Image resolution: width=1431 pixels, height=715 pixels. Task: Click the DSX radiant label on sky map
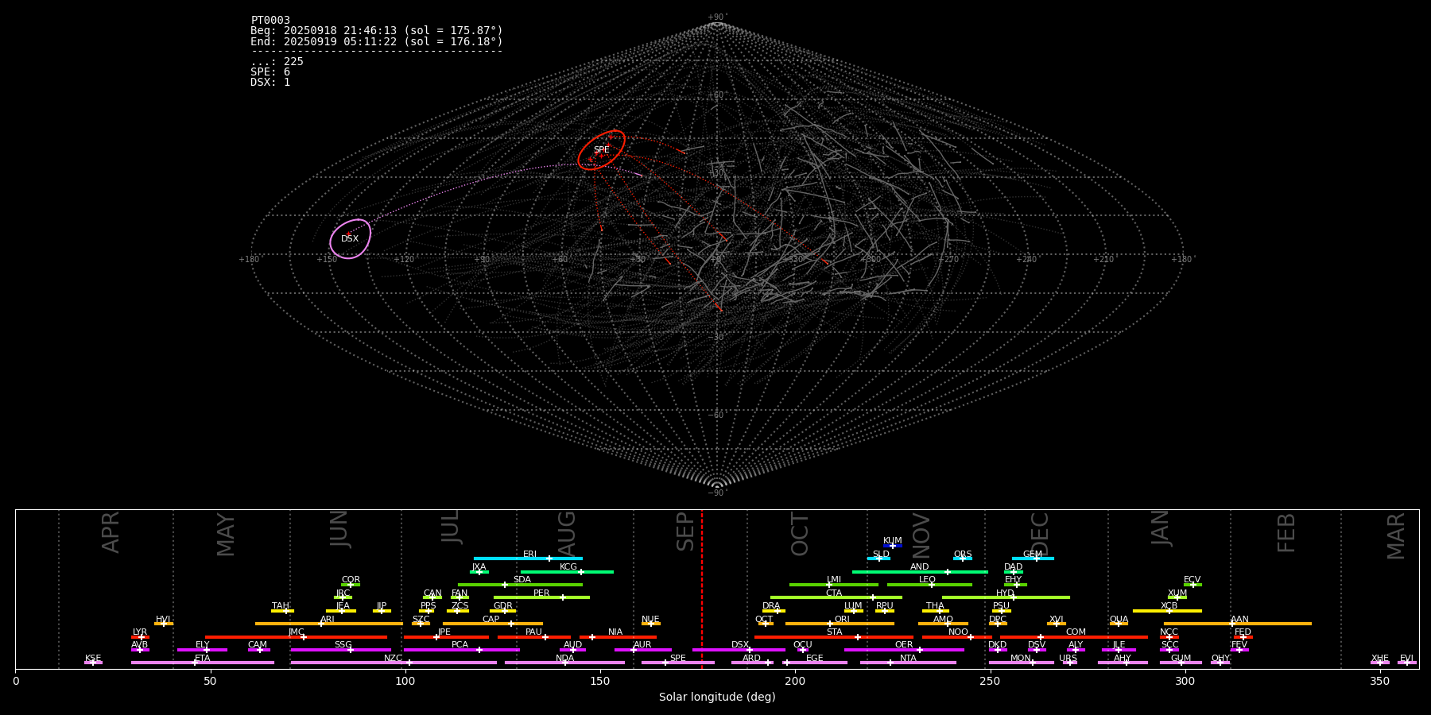click(x=350, y=238)
